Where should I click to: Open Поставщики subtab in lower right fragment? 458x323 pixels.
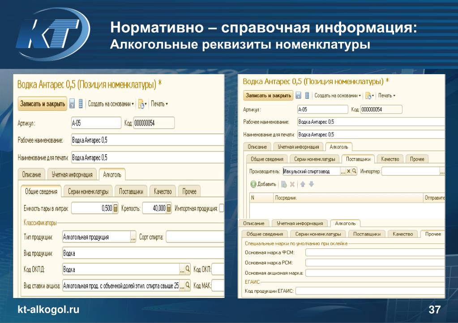tap(367, 234)
